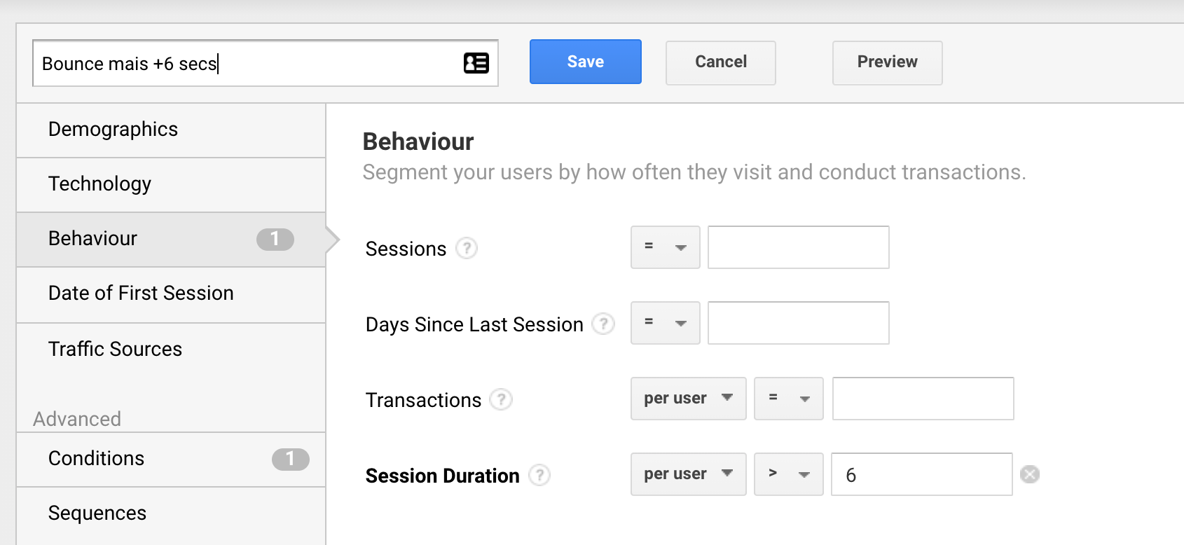The width and height of the screenshot is (1184, 545).
Task: Select the Sequences section
Action: (x=97, y=513)
